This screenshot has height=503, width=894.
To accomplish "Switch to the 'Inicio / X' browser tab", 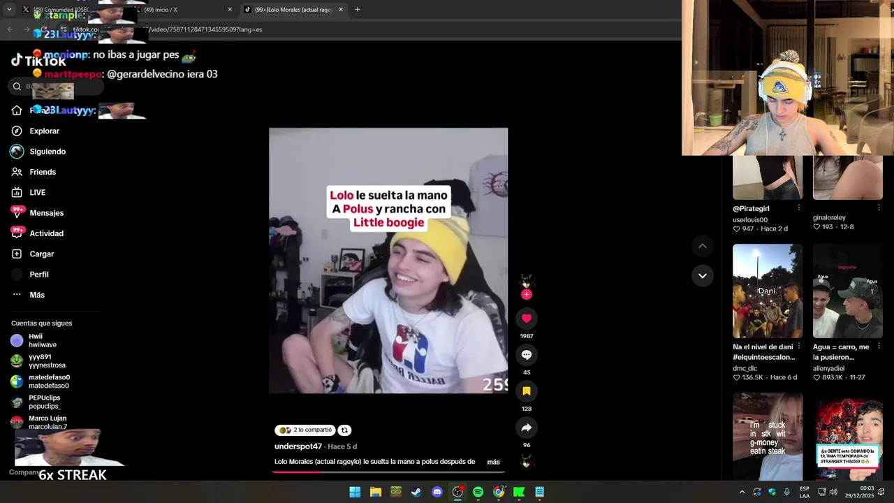I will click(182, 10).
